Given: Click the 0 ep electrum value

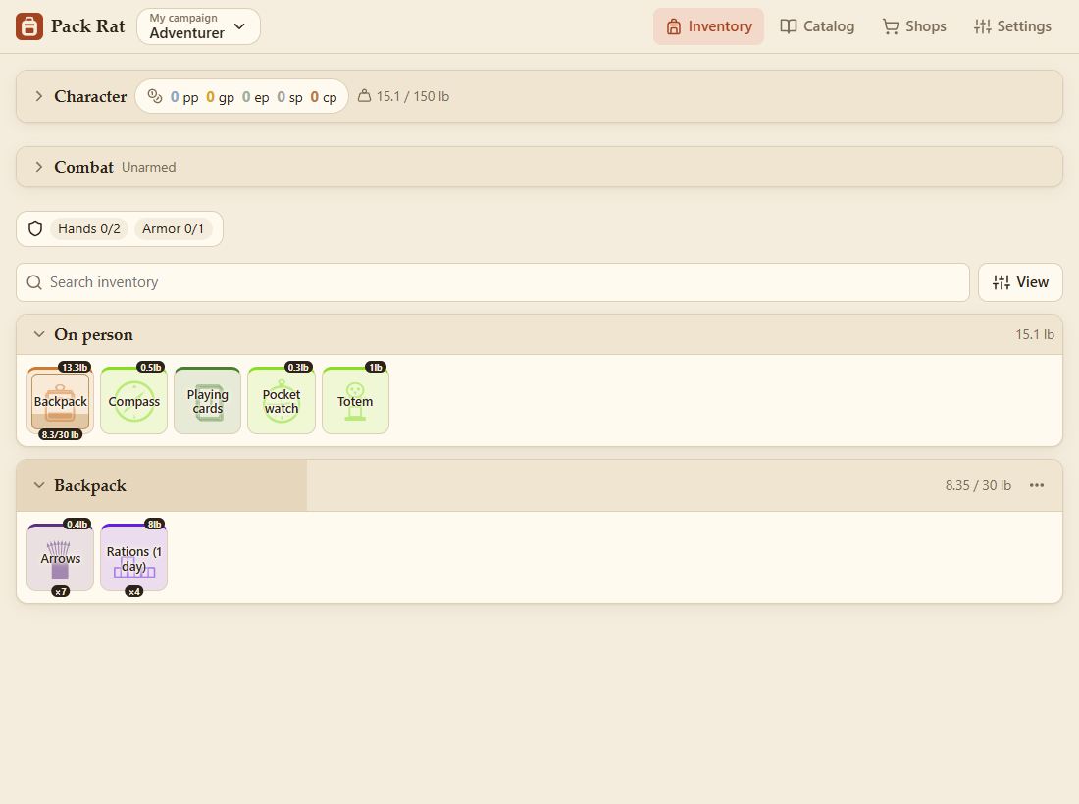Looking at the screenshot, I should tap(255, 97).
